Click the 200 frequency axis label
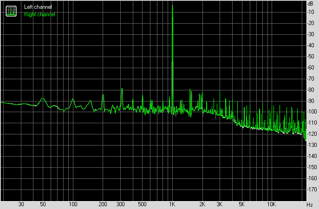 [x=103, y=204]
